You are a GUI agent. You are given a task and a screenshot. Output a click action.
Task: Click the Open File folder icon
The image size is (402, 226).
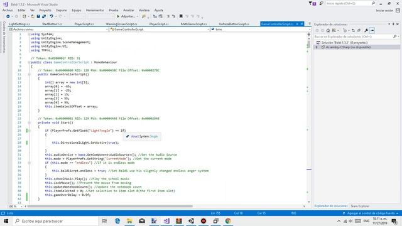[33, 16]
